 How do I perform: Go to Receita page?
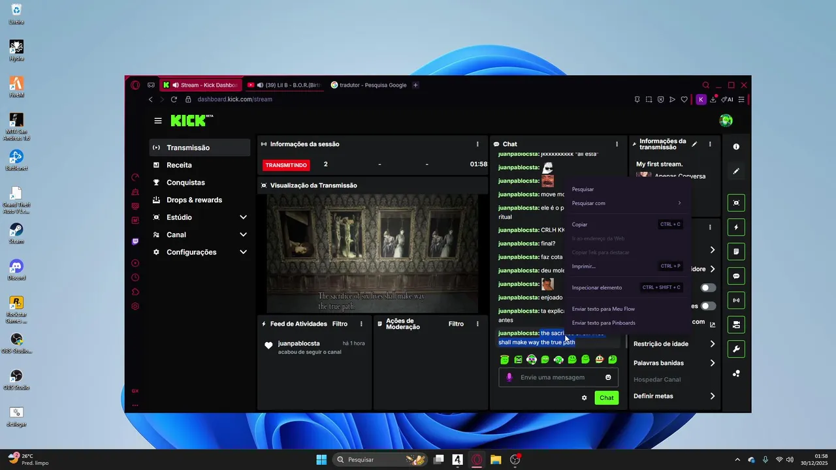click(200, 165)
